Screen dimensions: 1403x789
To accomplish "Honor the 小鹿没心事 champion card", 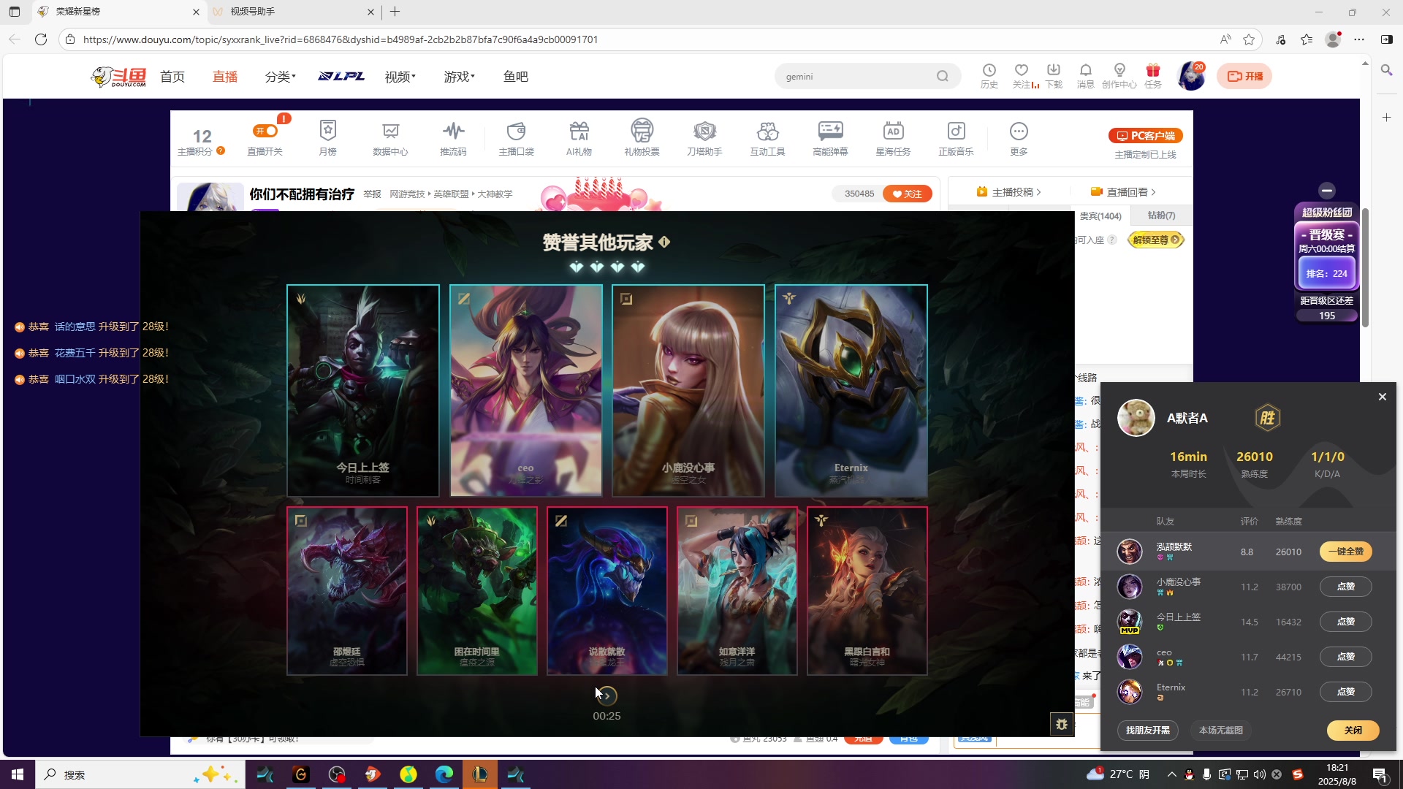I will (x=688, y=391).
